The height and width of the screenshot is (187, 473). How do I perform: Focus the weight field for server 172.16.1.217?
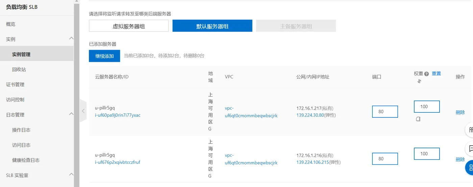click(427, 107)
